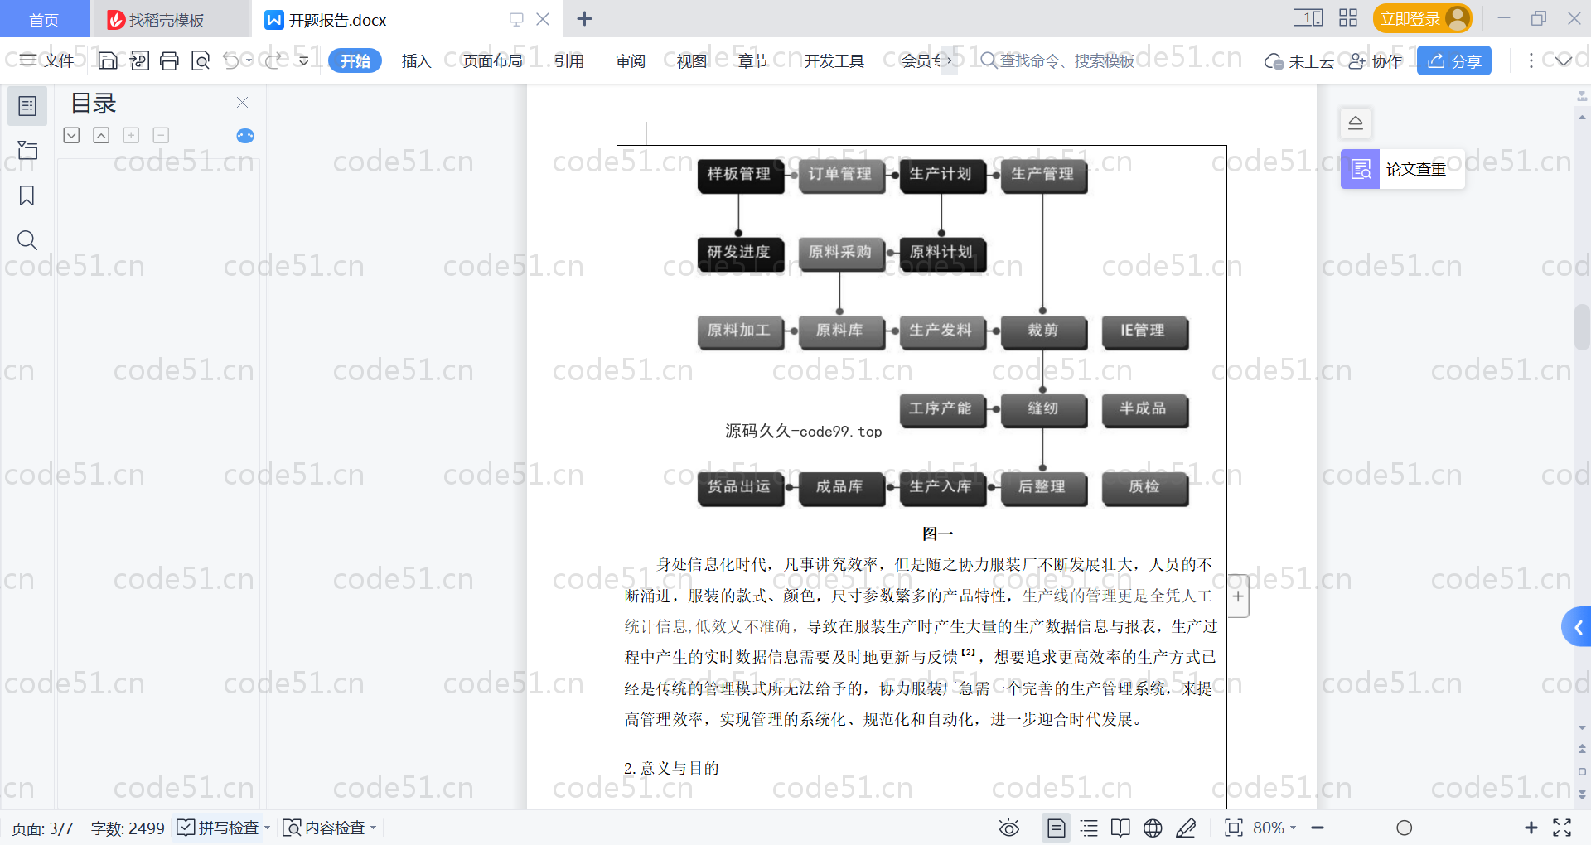Click the eye protection mode icon
Image resolution: width=1591 pixels, height=845 pixels.
point(1009,828)
